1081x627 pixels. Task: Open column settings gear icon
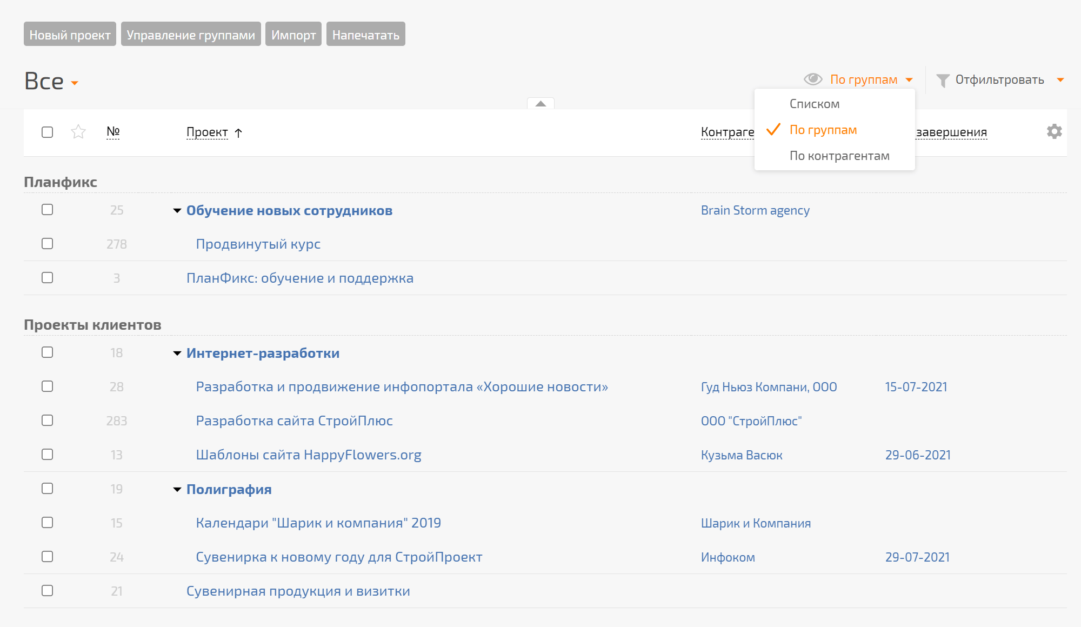[x=1054, y=131]
